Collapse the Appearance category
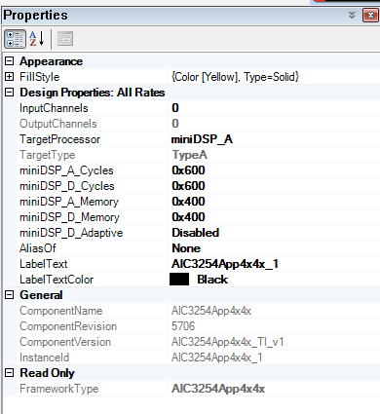Screen dimensions: 380x414 (10, 61)
